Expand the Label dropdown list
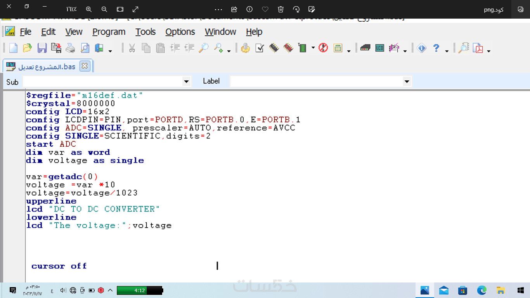This screenshot has height=298, width=530. (x=407, y=81)
